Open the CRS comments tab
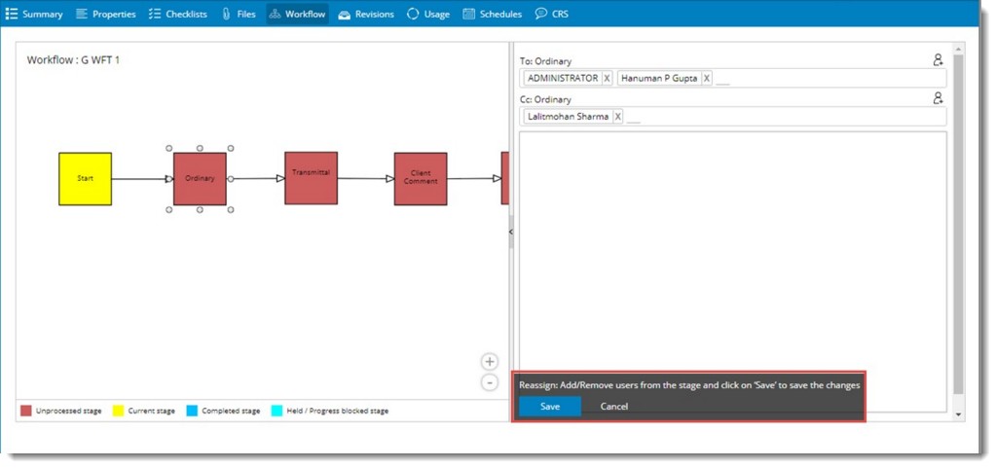The height and width of the screenshot is (468, 996). point(552,15)
